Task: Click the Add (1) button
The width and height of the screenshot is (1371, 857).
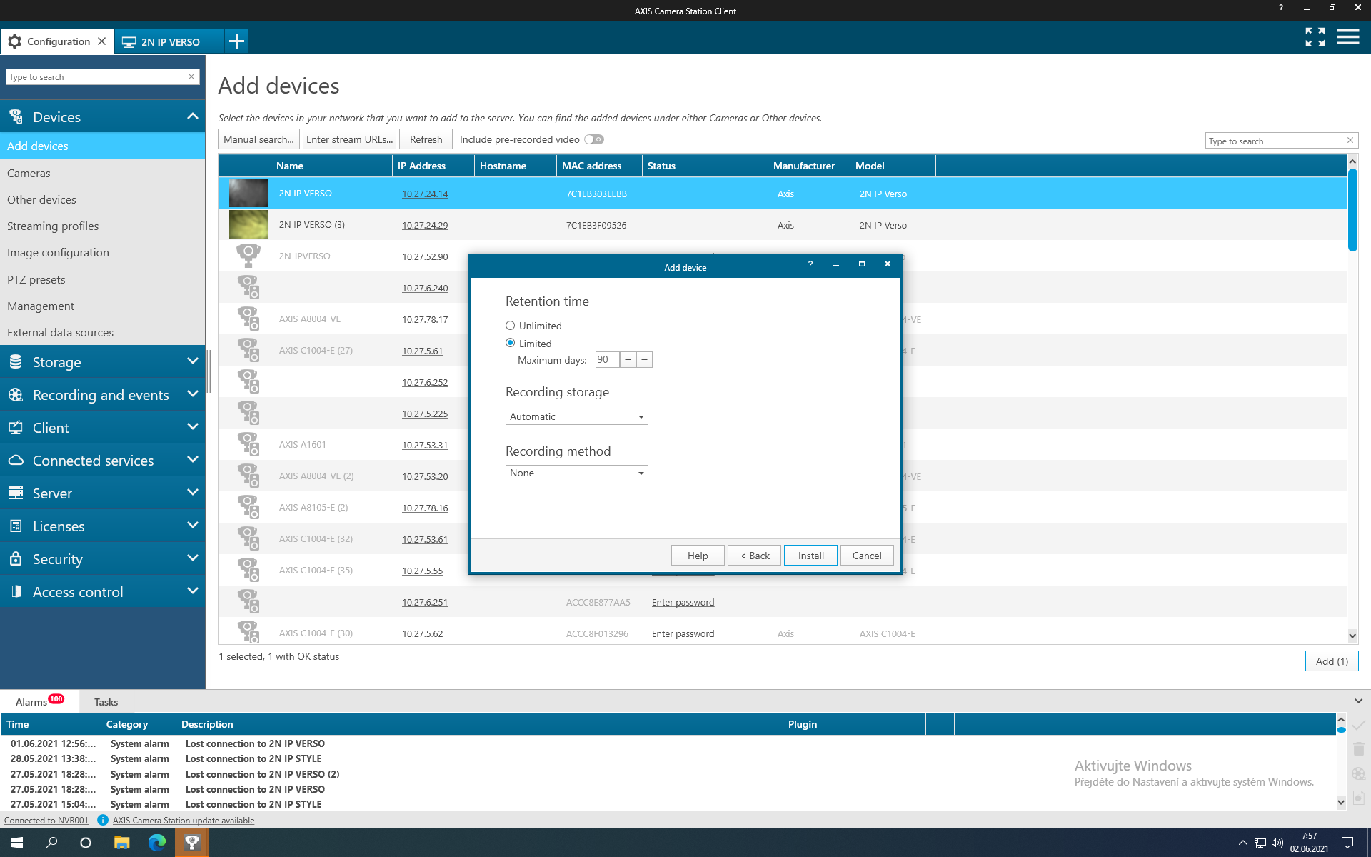Action: click(x=1332, y=661)
